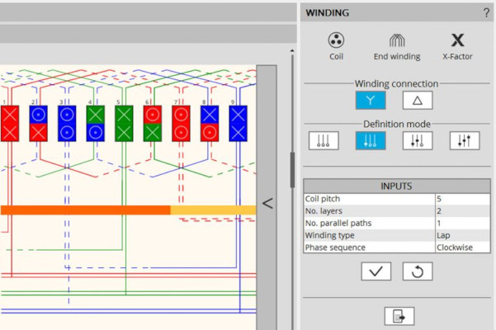Choose the third definition mode option
This screenshot has height=330, width=496.
(418, 141)
